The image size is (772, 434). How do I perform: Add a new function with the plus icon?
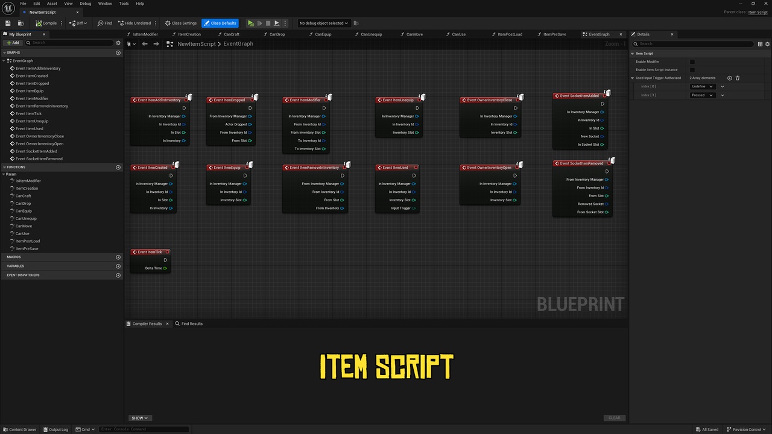(x=118, y=167)
